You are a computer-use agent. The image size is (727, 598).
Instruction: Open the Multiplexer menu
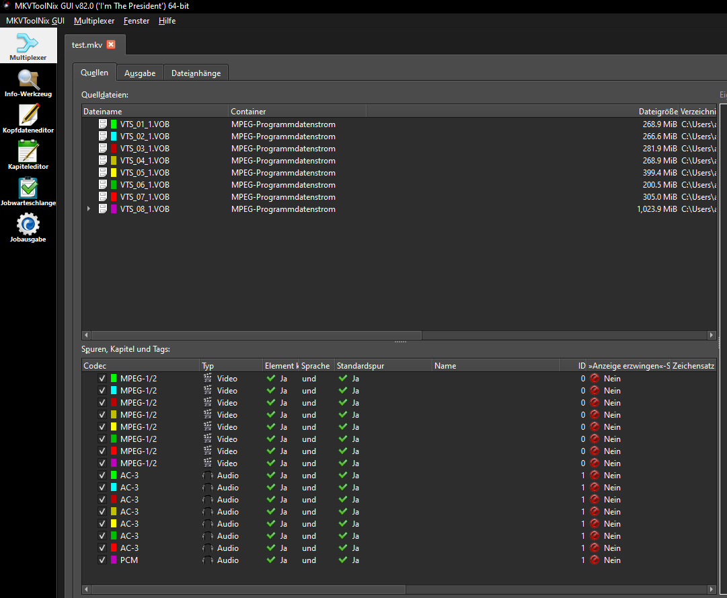click(x=94, y=21)
